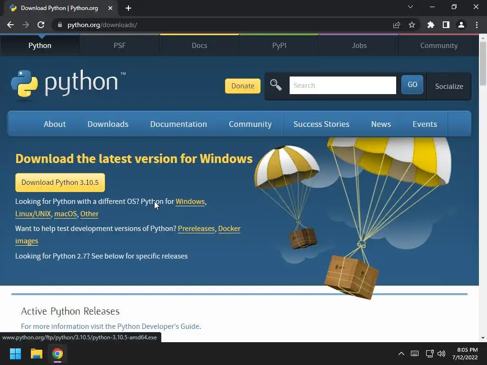Click the touch keyboard tray icon
The image size is (487, 365).
[415, 354]
